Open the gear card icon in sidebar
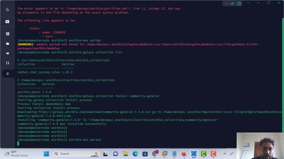 (8, 22)
